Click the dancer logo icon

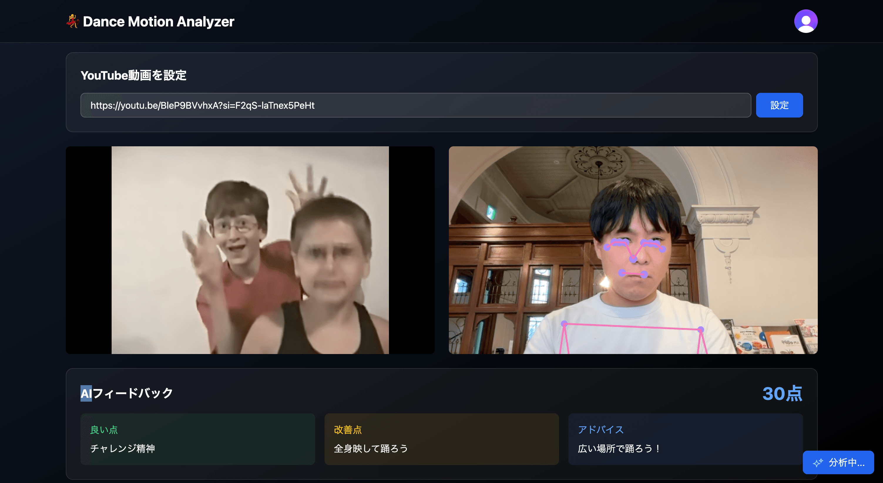pyautogui.click(x=73, y=21)
